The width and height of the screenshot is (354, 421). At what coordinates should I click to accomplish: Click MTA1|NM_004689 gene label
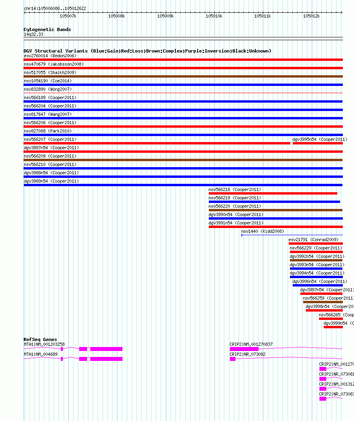[41, 354]
